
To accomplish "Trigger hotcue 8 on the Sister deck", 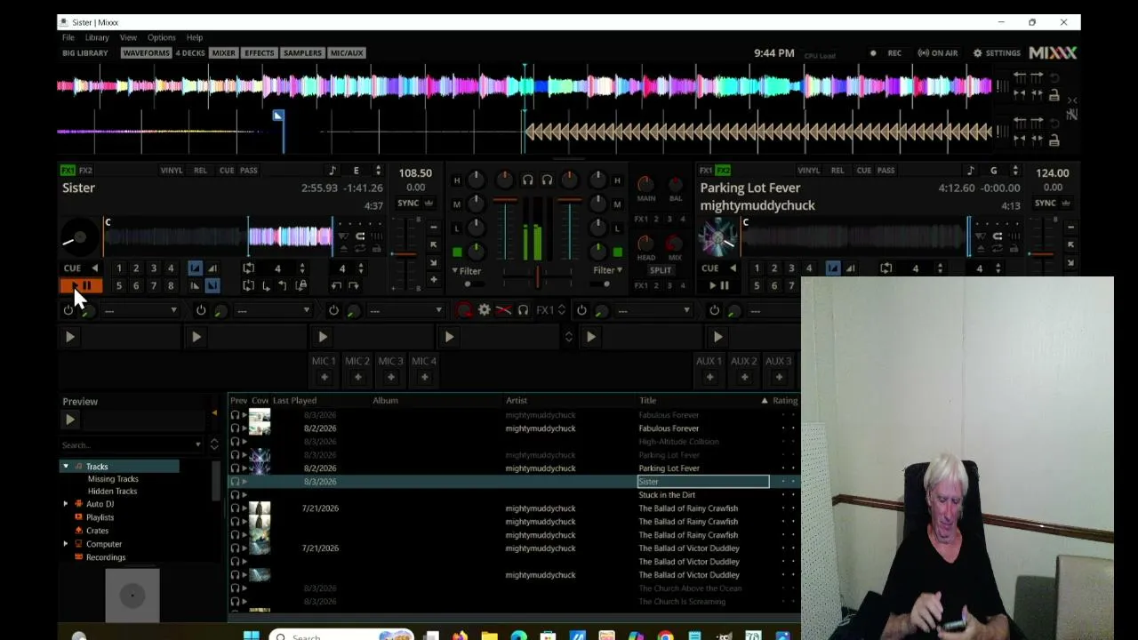I will 171,285.
